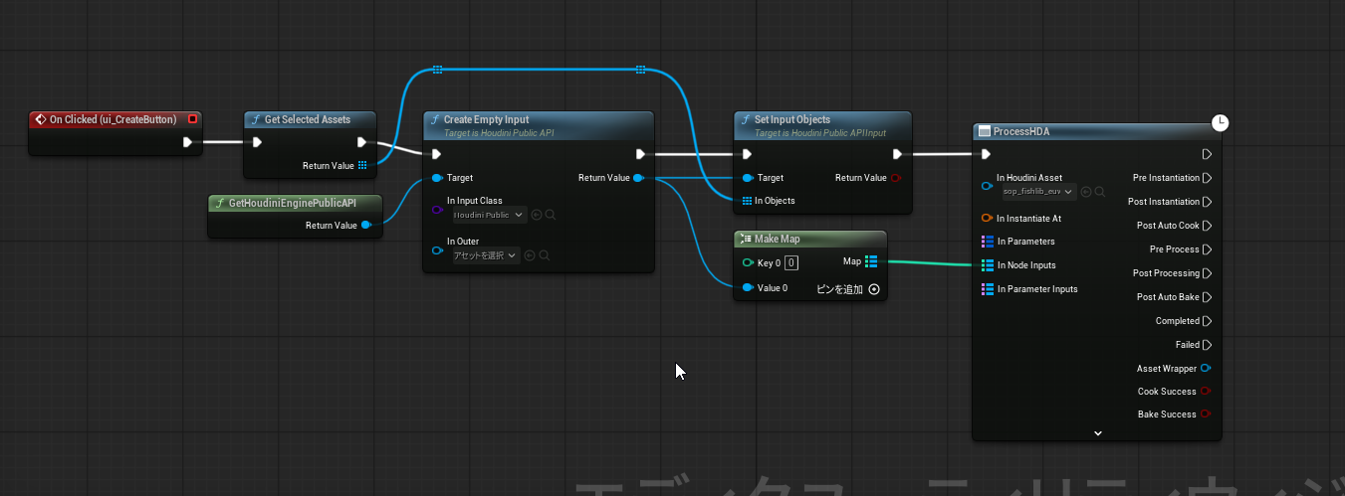Select the ProcessHDA node title
This screenshot has width=1345, height=496.
point(1021,131)
